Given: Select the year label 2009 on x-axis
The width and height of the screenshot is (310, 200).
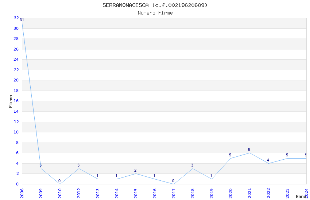Looking at the screenshot, I should click(41, 193).
